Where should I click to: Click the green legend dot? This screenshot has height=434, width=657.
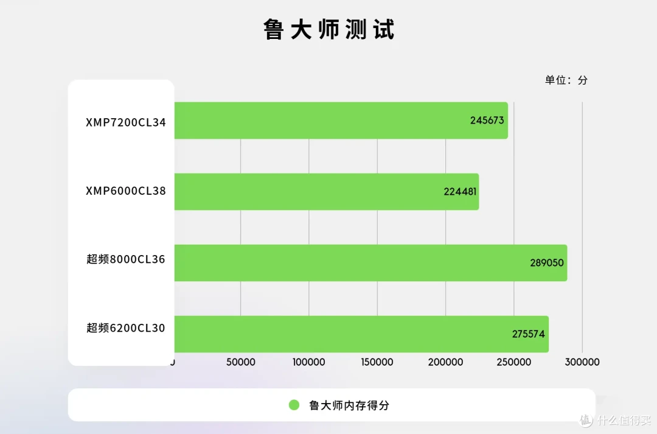point(294,405)
